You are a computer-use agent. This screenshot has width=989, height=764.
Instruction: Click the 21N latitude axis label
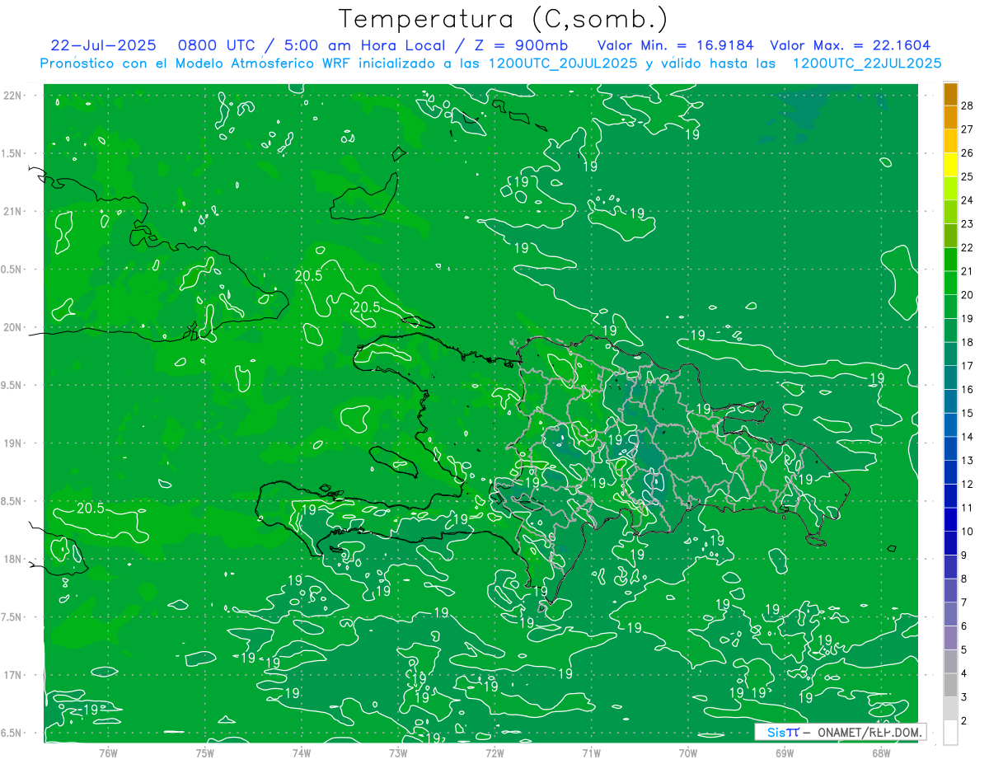12,212
